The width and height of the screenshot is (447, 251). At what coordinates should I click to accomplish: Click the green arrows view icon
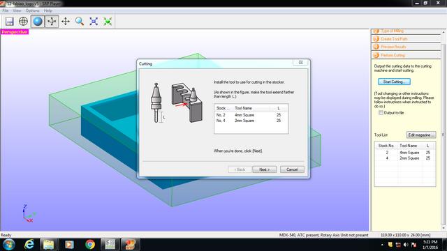(108, 22)
